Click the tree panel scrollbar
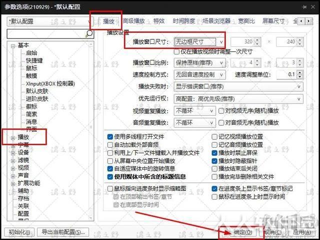The image size is (320, 240). point(91,131)
